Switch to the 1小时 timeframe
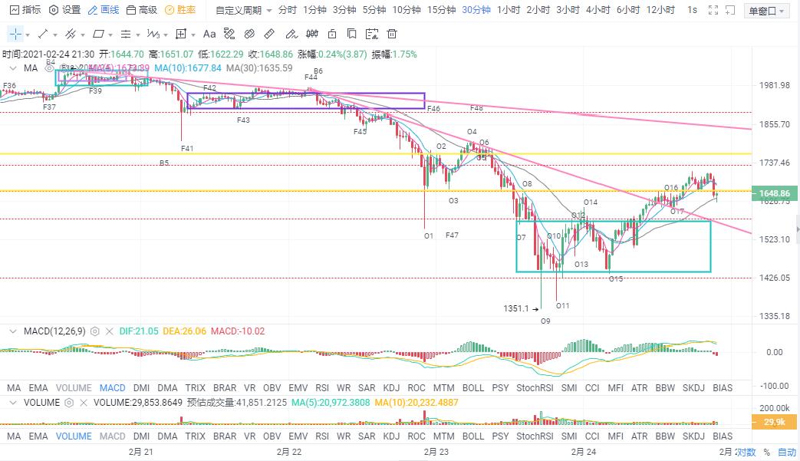 [x=508, y=10]
